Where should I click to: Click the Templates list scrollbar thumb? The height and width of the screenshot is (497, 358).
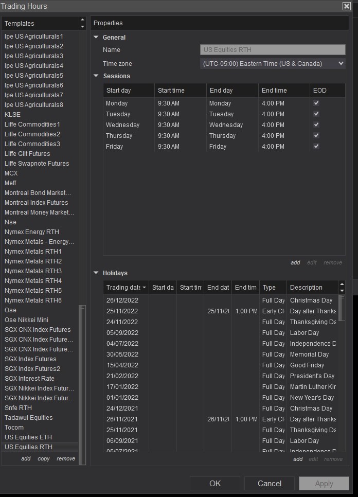(x=82, y=384)
